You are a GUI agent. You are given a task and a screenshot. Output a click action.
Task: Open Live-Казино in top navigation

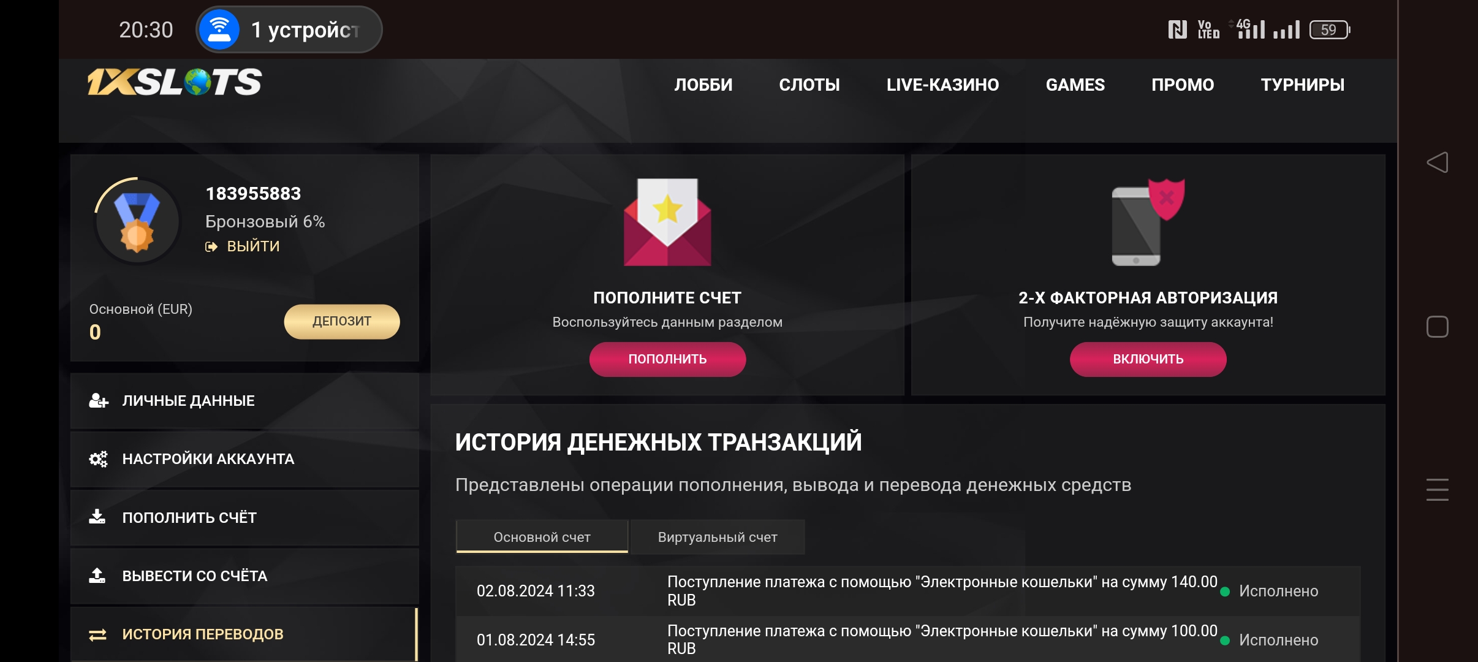click(x=942, y=85)
